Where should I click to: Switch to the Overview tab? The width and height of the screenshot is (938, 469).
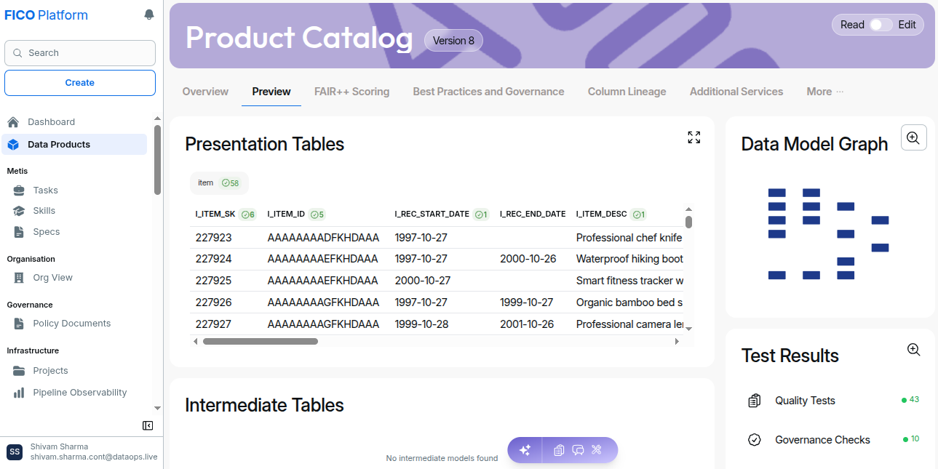(205, 92)
